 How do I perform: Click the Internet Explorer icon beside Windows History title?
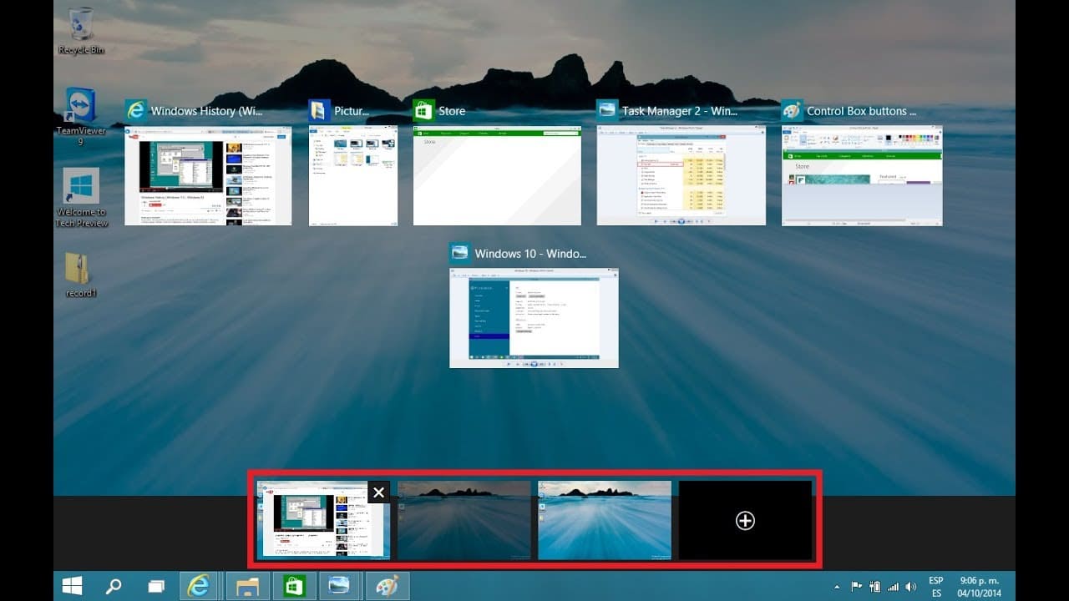coord(136,111)
